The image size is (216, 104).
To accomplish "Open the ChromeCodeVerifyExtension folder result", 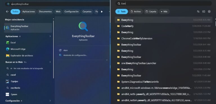I will [x=163, y=38].
